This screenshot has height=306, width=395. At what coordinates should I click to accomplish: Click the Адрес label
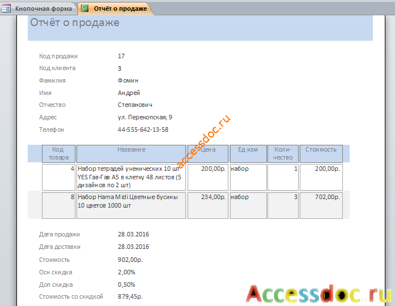tap(48, 118)
